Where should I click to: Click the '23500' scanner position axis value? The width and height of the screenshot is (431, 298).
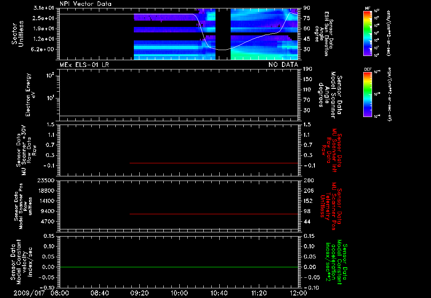45,180
